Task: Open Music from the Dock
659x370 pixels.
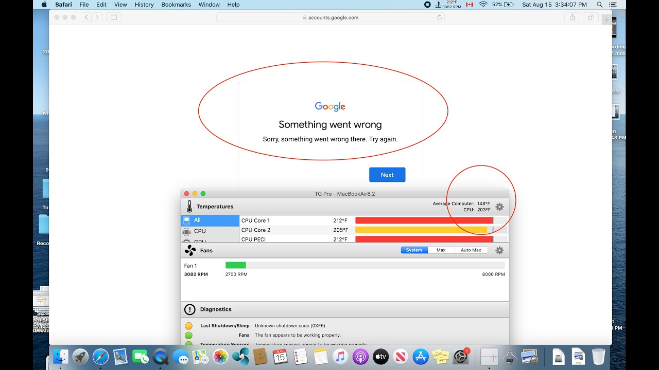Action: pyautogui.click(x=340, y=356)
